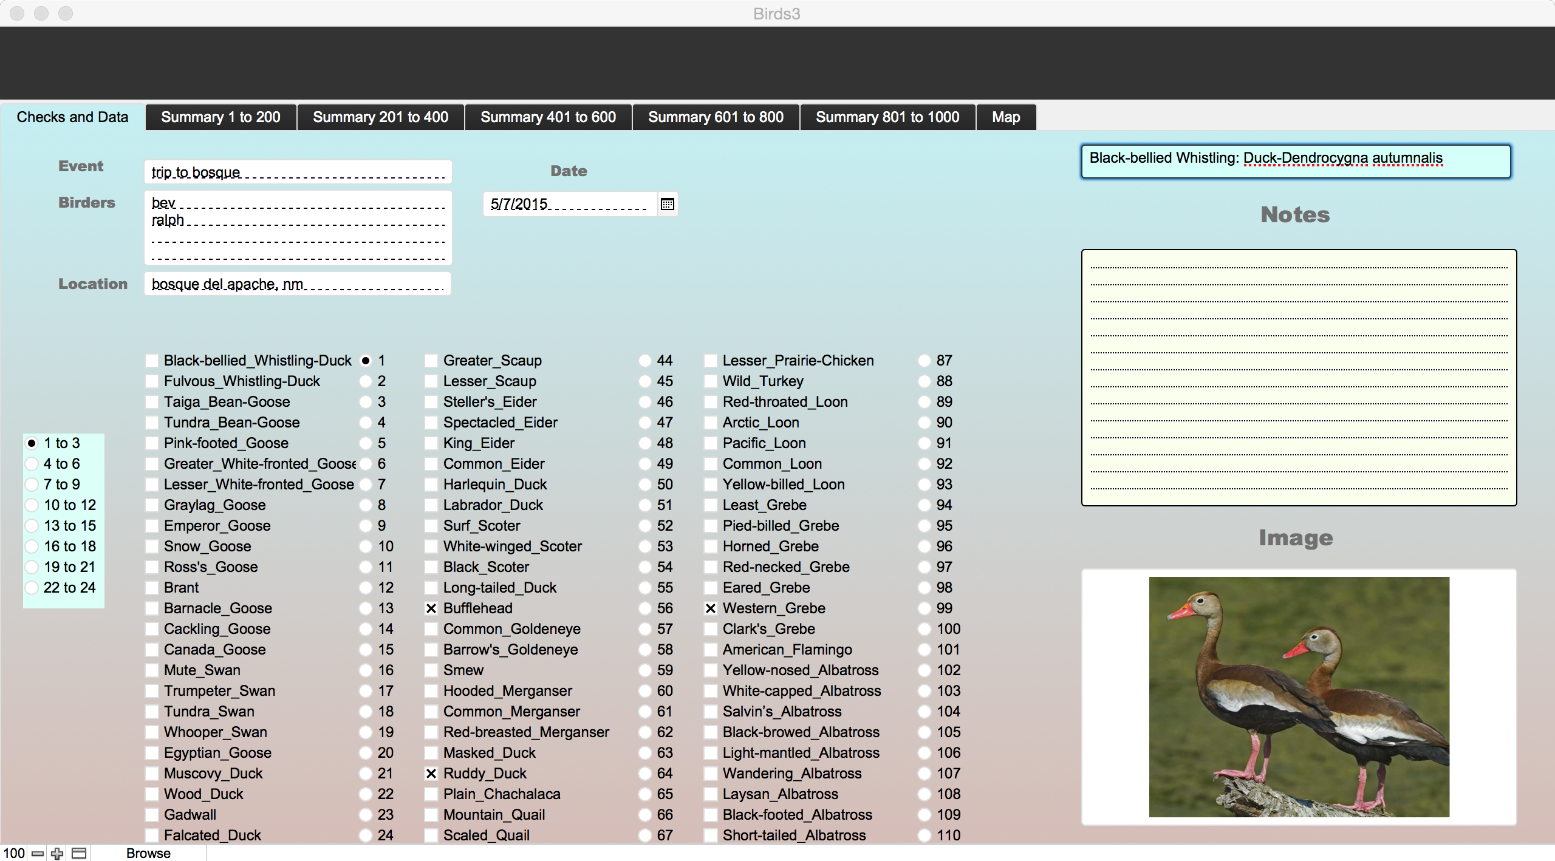Click the zoom out minus icon
This screenshot has width=1555, height=861.
(x=38, y=853)
